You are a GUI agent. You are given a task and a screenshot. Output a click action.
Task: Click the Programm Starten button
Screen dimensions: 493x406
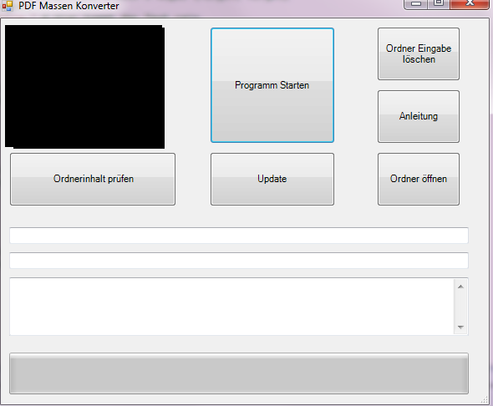point(272,85)
